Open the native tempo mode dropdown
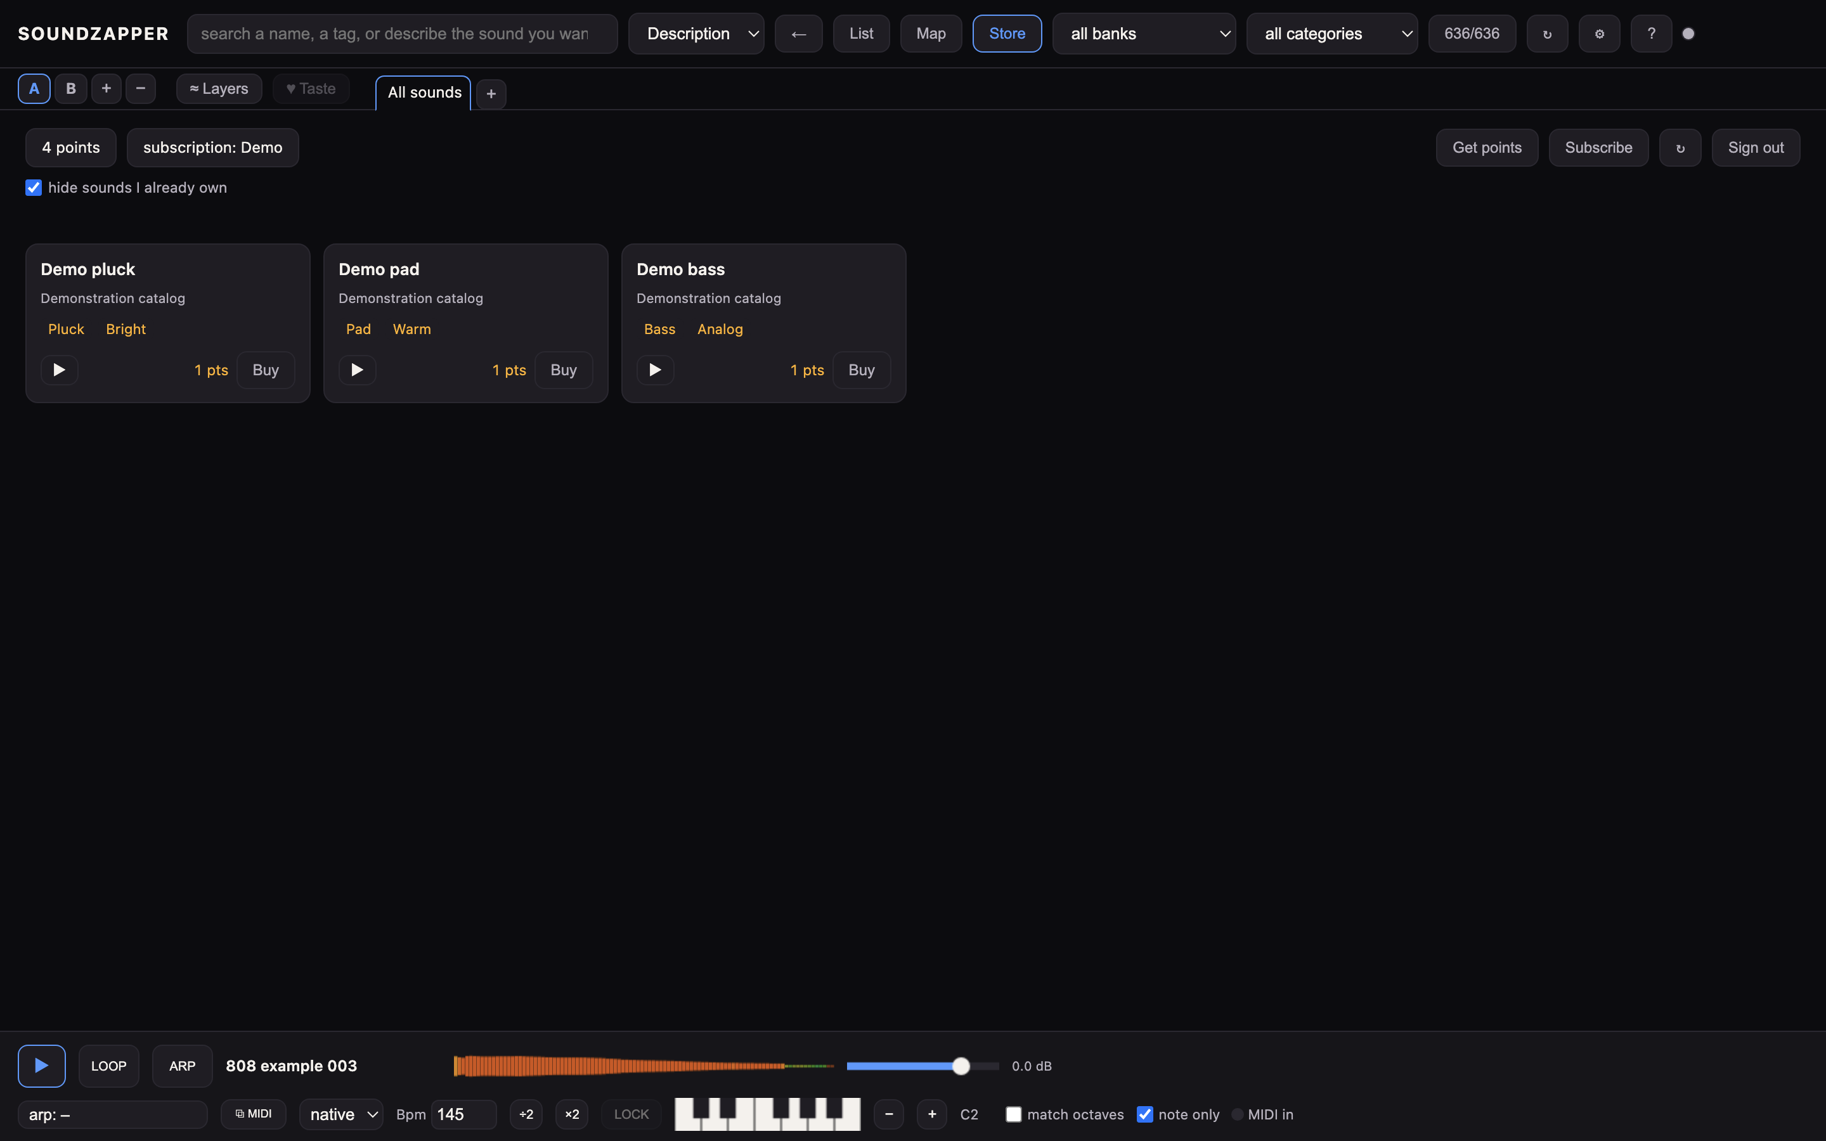1826x1141 pixels. coord(341,1114)
